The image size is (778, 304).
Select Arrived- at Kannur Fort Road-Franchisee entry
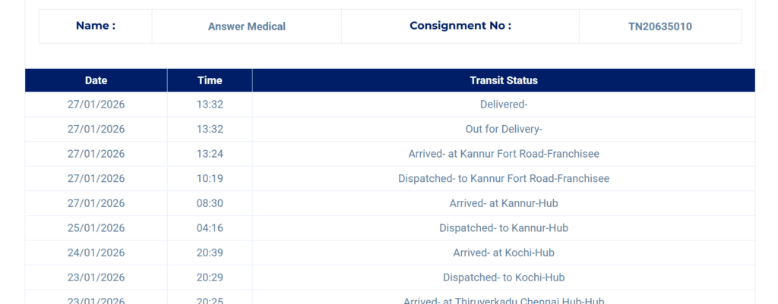[503, 154]
